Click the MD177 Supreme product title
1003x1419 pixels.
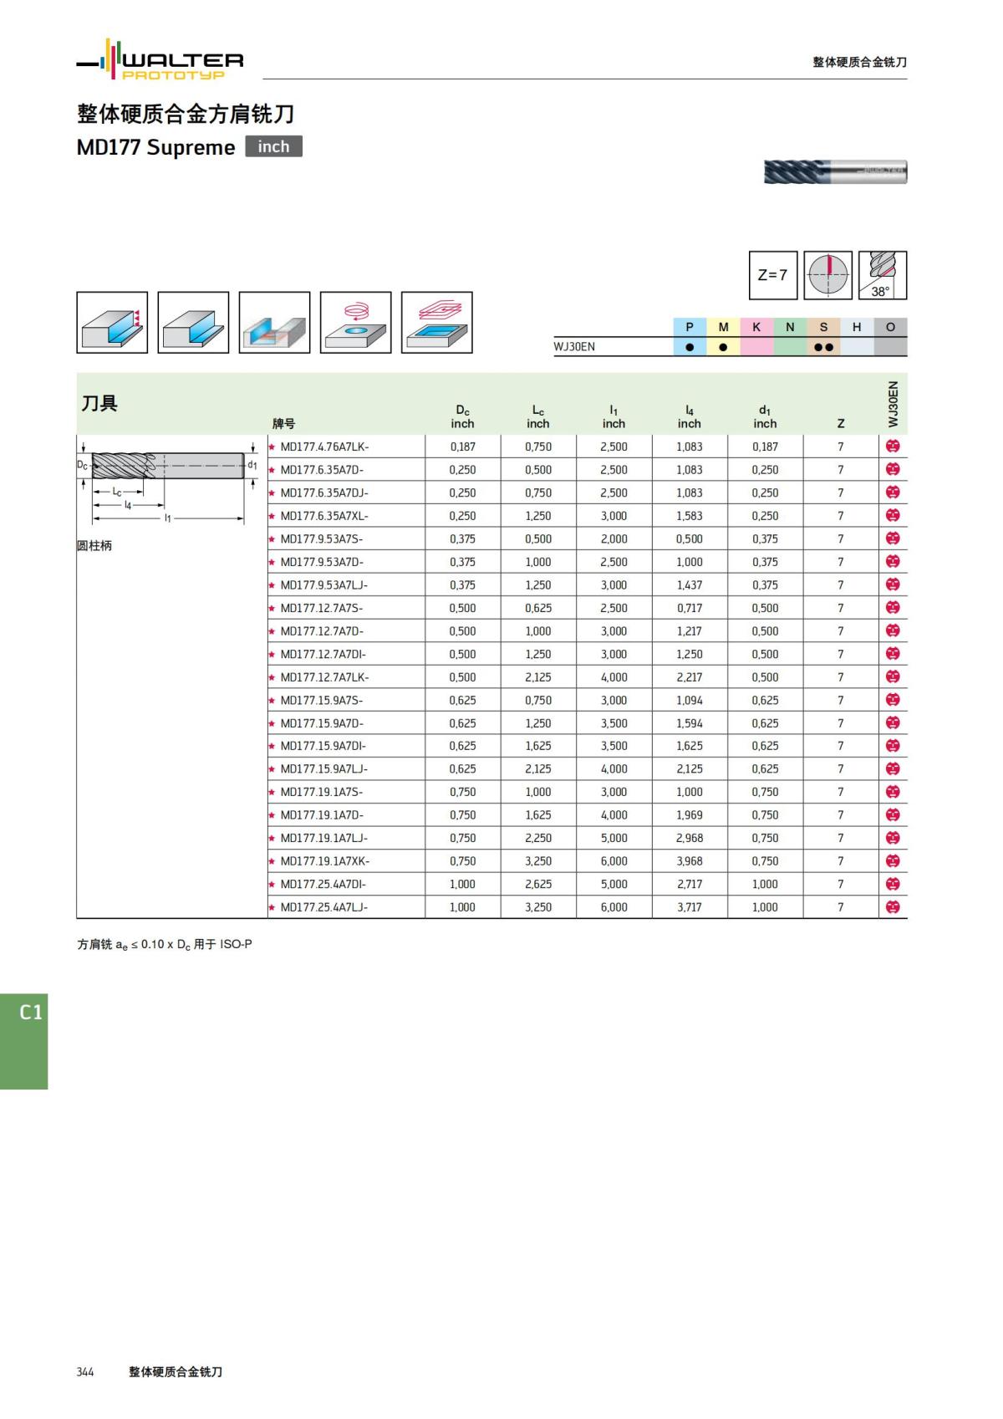[x=155, y=147]
